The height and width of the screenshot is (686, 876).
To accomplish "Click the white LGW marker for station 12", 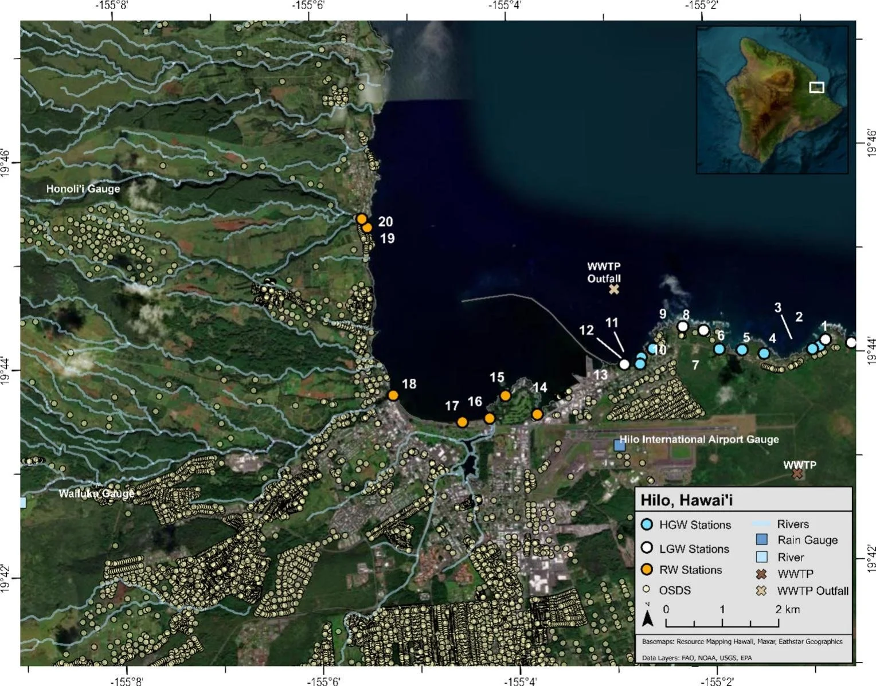I will [624, 364].
